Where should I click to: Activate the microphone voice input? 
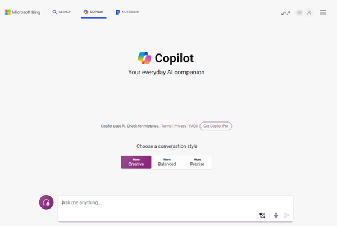coord(276,215)
